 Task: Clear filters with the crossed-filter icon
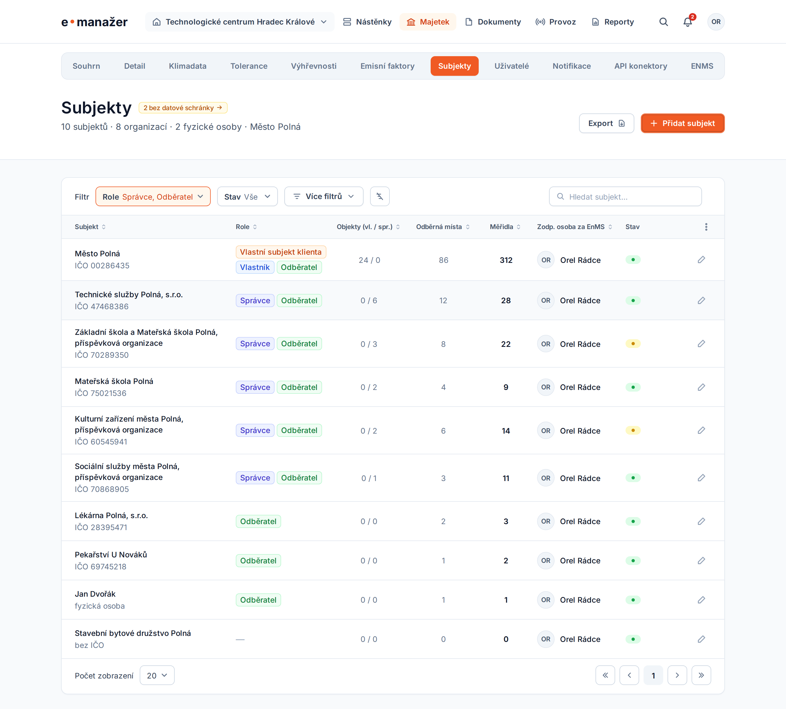[380, 196]
